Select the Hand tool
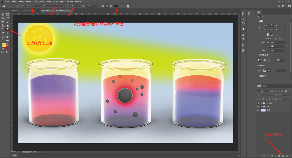 pos(8,37)
